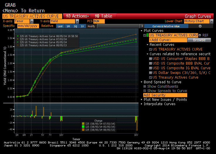Uncheck US Treasury Actives Curve related box

[x=151, y=77]
